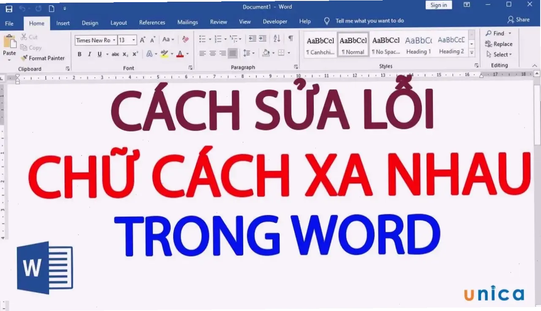Open the font size dropdown
Image resolution: width=541 pixels, height=311 pixels.
point(133,40)
